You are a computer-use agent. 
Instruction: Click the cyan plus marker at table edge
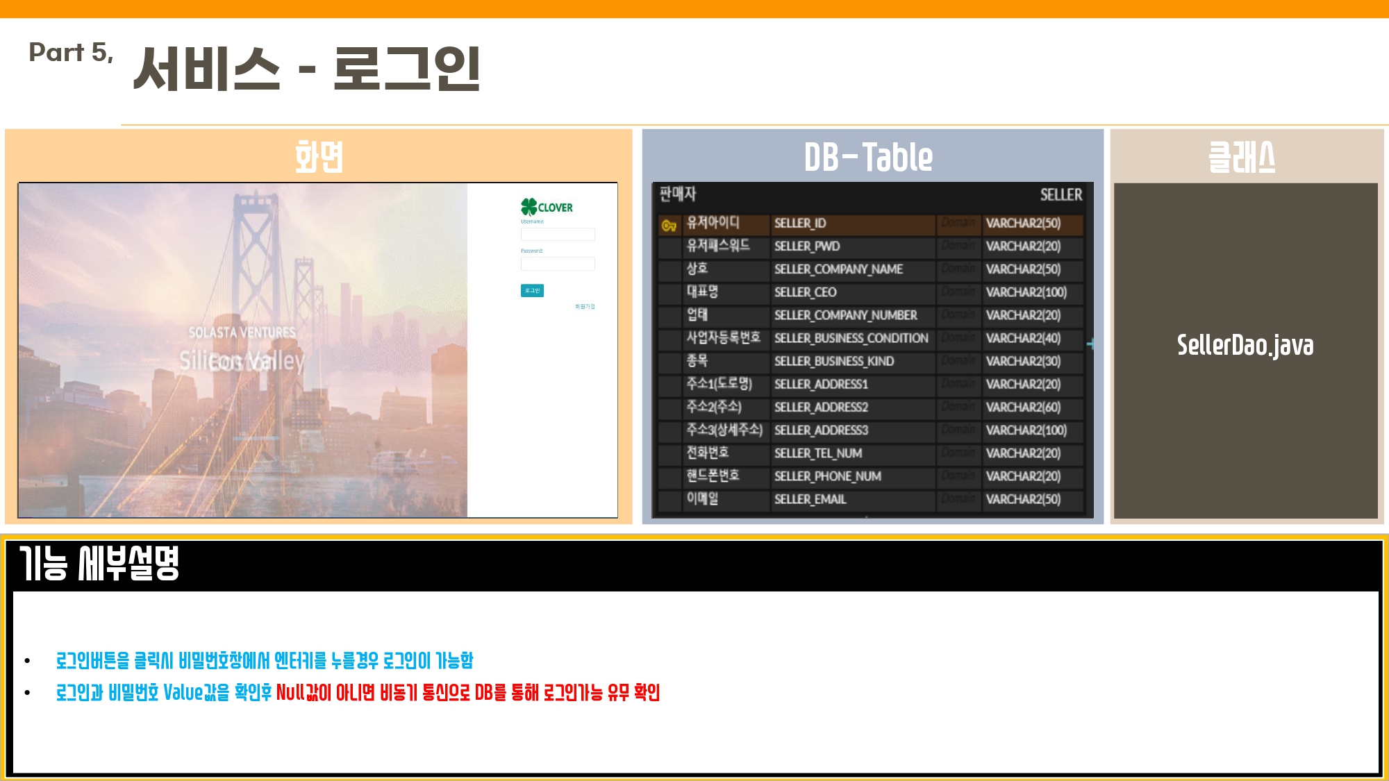pos(1090,344)
